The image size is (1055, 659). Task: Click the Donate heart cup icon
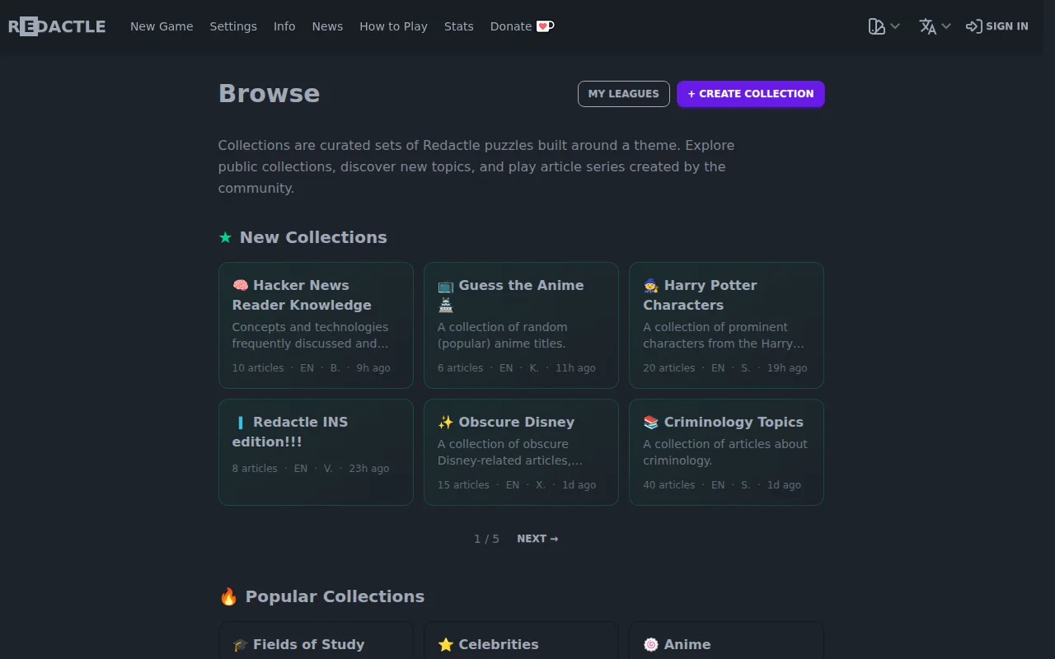(x=545, y=26)
